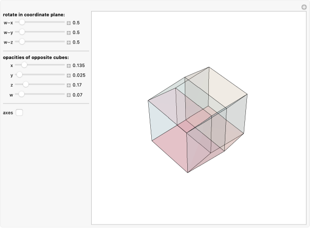Click the z opacity slider thumb
The image size is (310, 228).
click(x=26, y=84)
